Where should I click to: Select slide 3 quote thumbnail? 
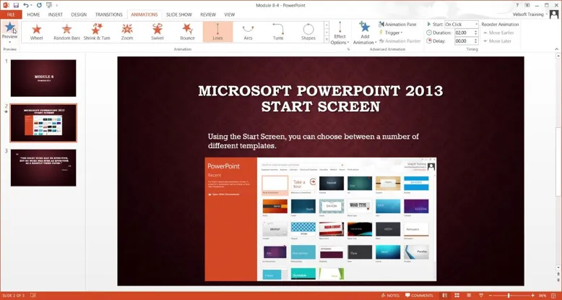click(x=43, y=168)
